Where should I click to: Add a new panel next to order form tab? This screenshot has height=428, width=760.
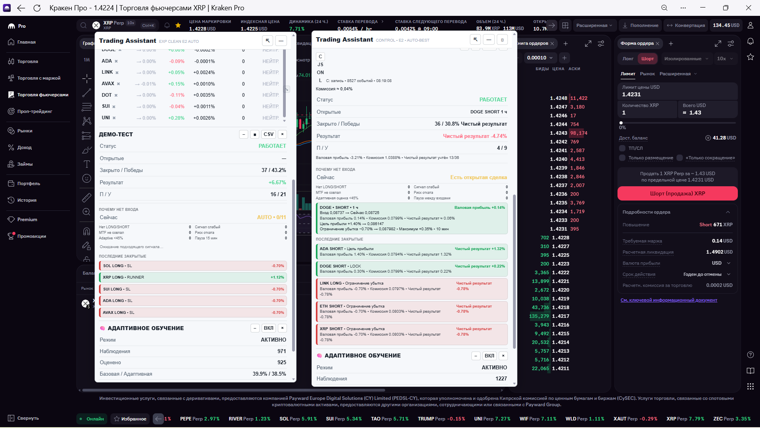pyautogui.click(x=671, y=43)
